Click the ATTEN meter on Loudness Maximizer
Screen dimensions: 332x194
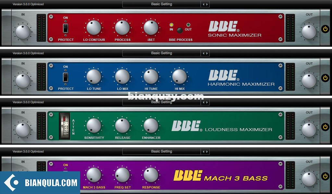[65, 126]
